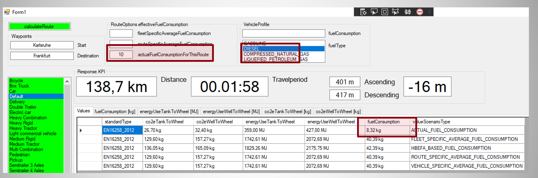Click the Form1 window icon
The width and height of the screenshot is (538, 178).
pyautogui.click(x=7, y=12)
